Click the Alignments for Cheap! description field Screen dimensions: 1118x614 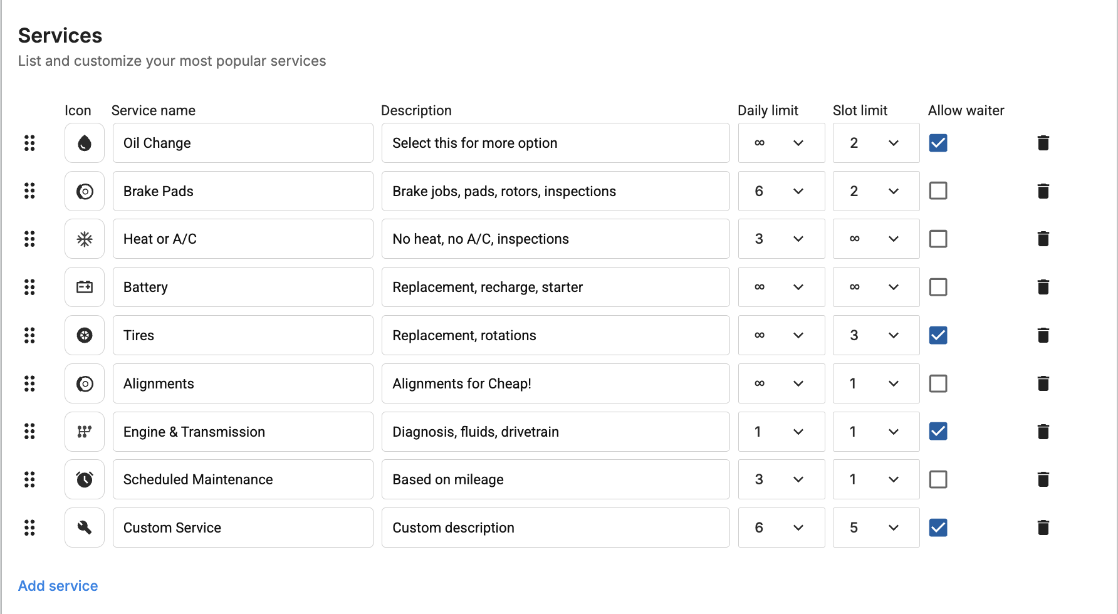(556, 383)
